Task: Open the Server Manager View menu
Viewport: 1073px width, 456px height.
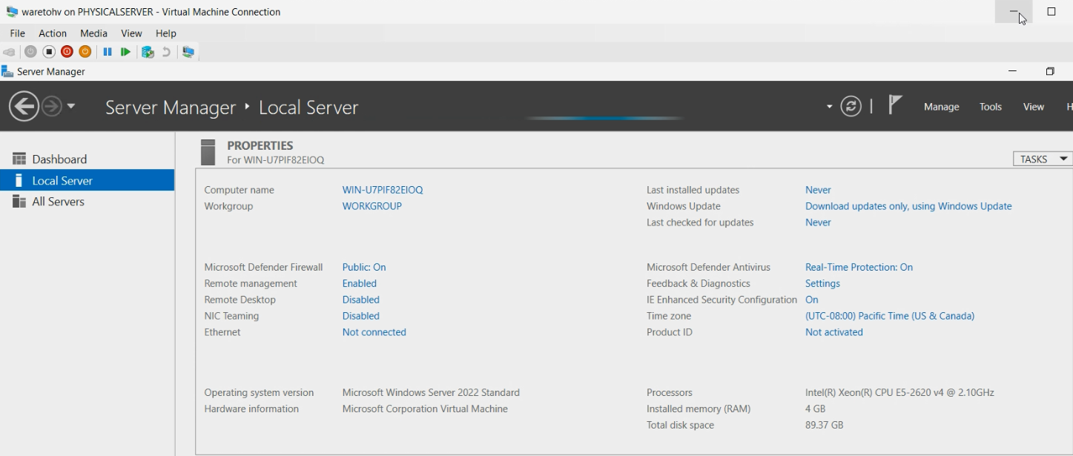Action: 1034,107
